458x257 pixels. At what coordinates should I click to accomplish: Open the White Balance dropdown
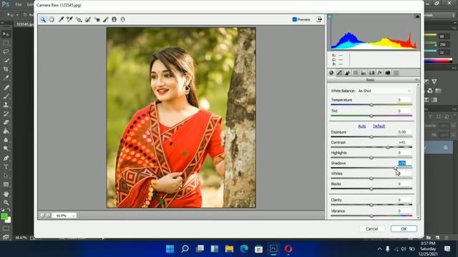(385, 91)
